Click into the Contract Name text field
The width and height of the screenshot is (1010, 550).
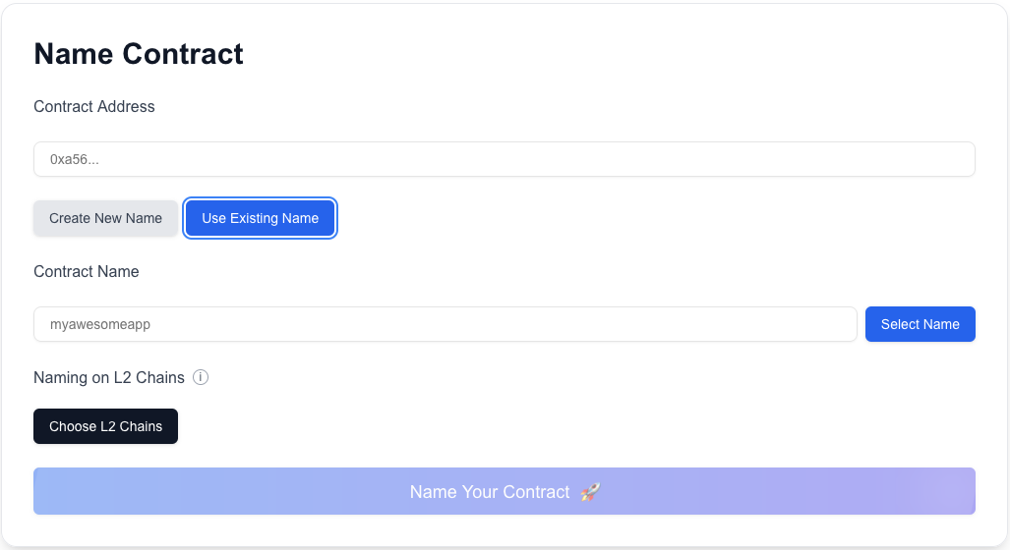(x=445, y=324)
